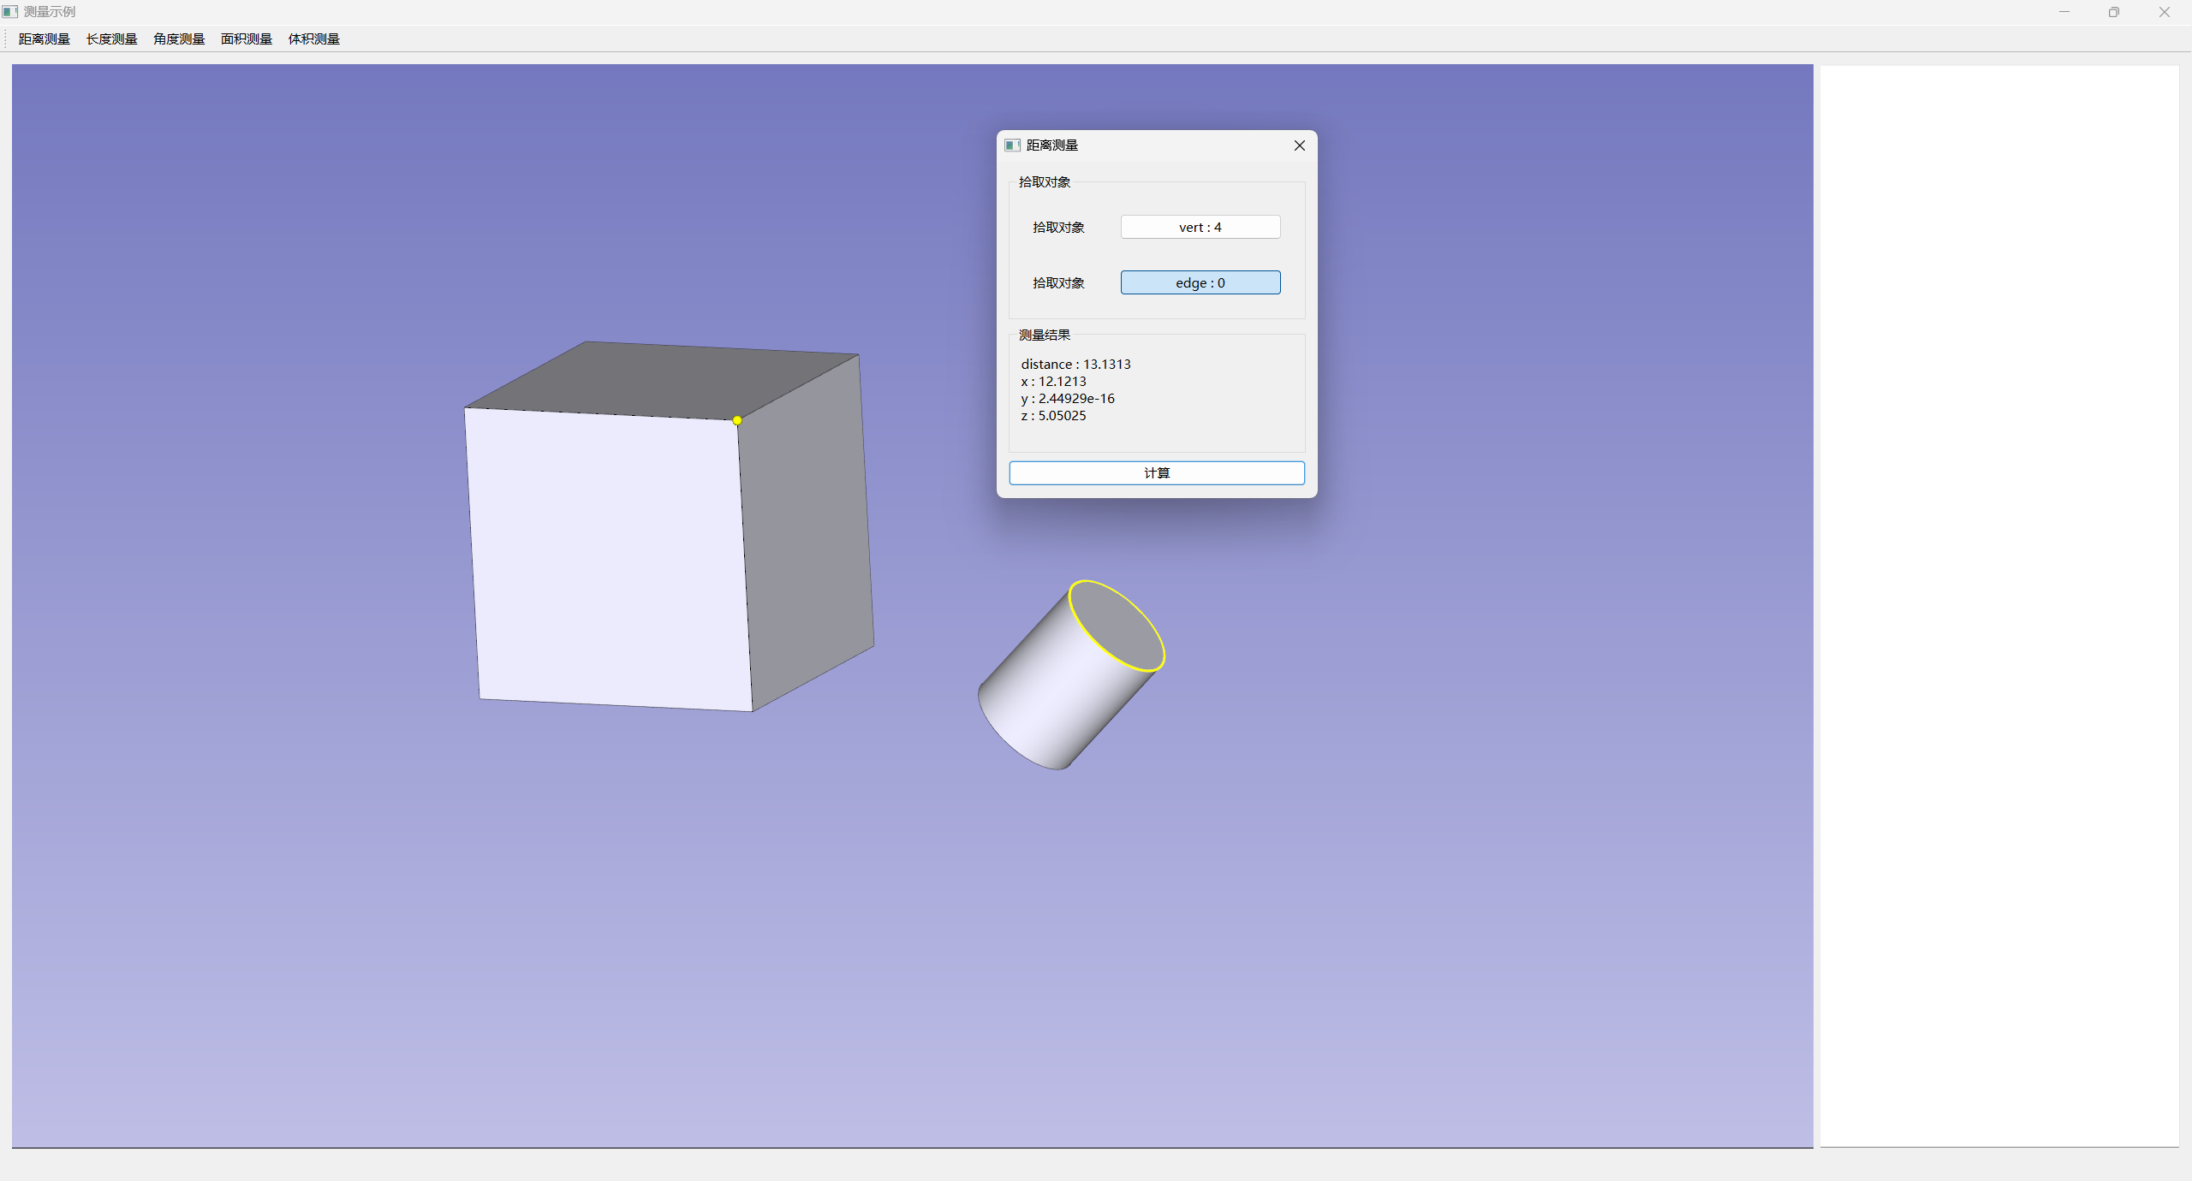Close the 距离测量 dialog
This screenshot has width=2192, height=1181.
click(x=1300, y=145)
